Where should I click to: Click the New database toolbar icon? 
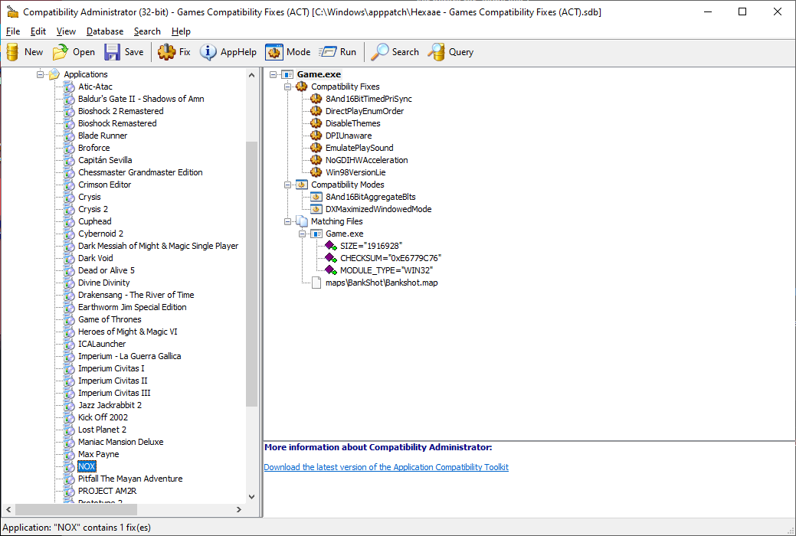tap(13, 52)
